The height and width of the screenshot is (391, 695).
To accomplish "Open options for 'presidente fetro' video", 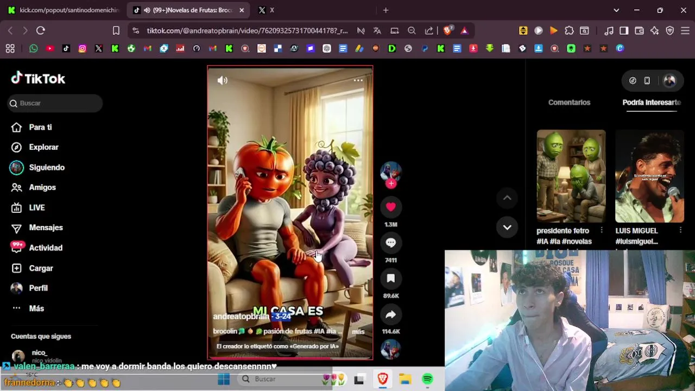I will 601,230.
